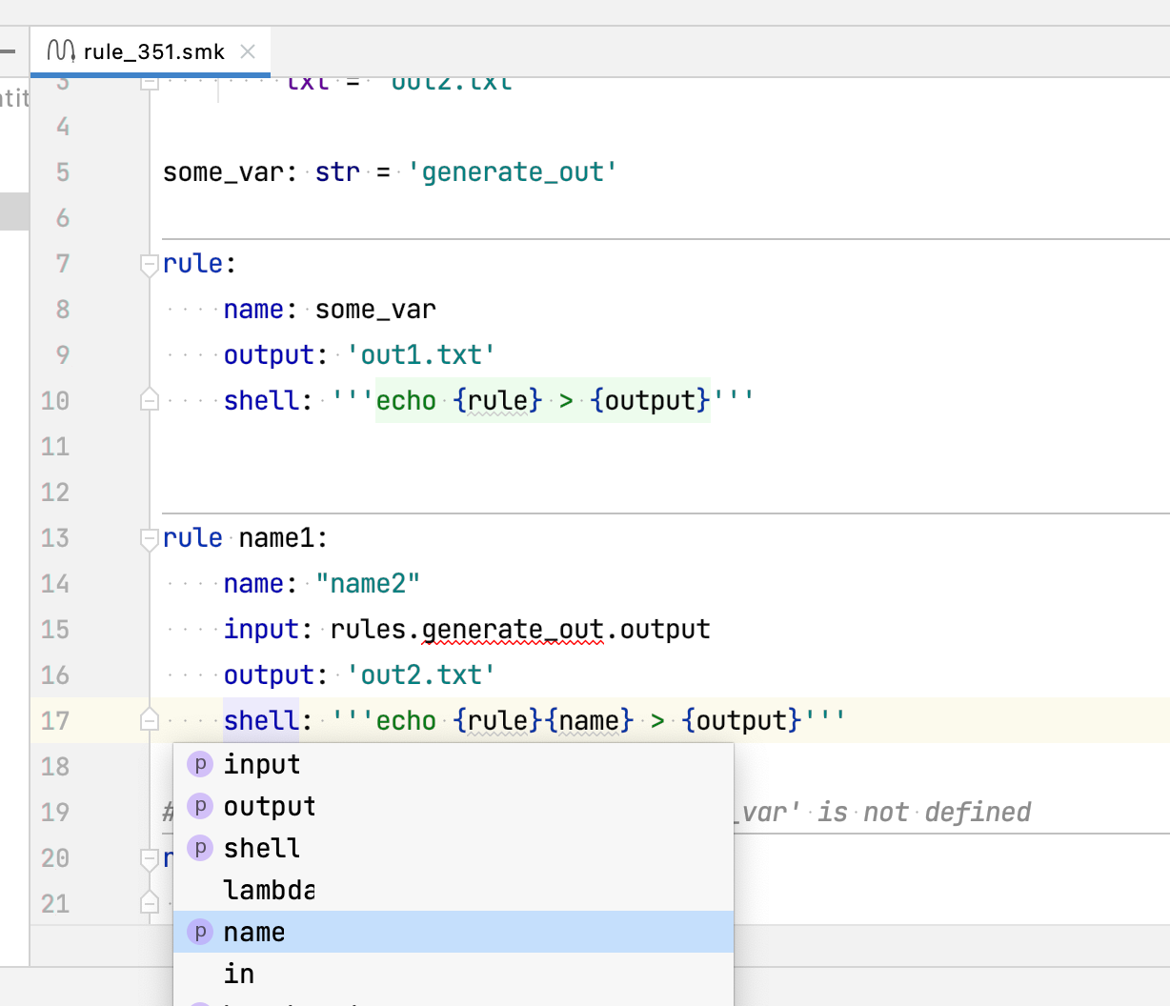Click the purple p icon beside input suggestion
Screen dimensions: 1170x1006
coord(200,763)
